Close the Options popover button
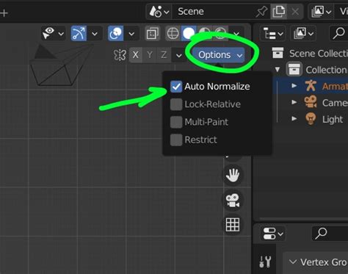The height and width of the screenshot is (274, 348). pyautogui.click(x=219, y=55)
